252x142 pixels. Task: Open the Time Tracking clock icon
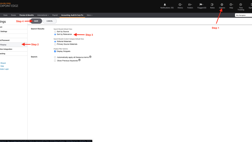coord(241,4)
